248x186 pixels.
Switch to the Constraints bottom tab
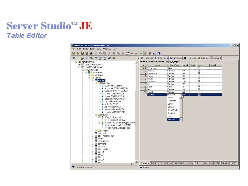pyautogui.click(x=179, y=163)
